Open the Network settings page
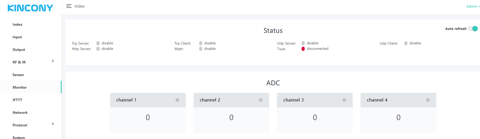Screen dimensions: 480x139 tap(20, 113)
